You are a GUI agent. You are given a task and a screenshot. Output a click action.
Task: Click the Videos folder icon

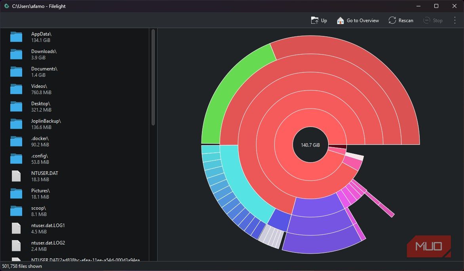[x=16, y=89]
